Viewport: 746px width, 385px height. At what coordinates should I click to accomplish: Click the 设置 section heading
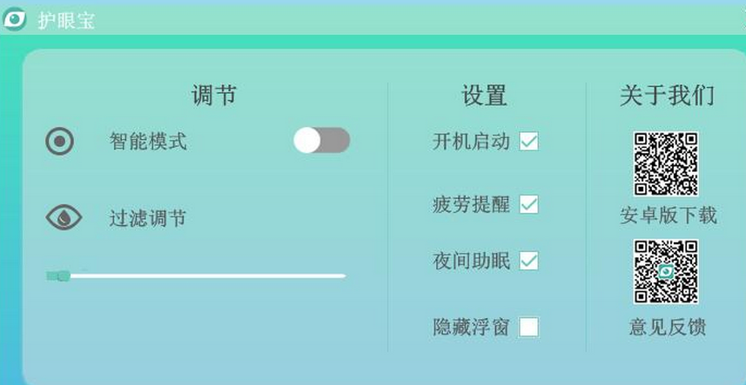484,95
